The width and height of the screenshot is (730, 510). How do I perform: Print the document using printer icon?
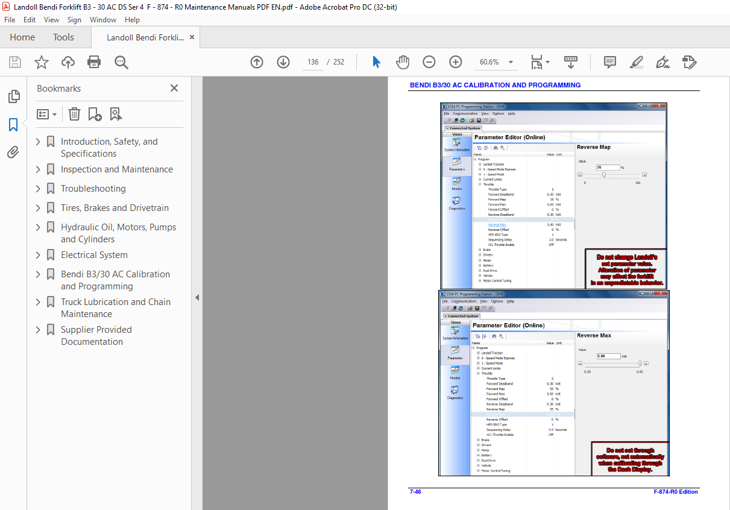pyautogui.click(x=94, y=62)
